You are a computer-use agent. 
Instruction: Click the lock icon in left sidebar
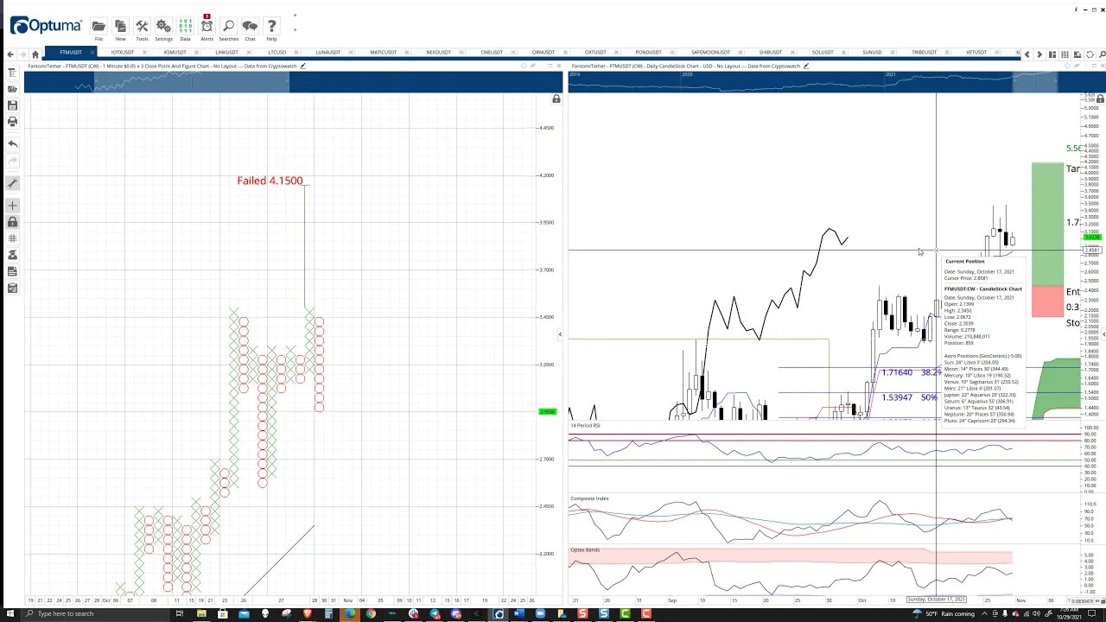12,222
